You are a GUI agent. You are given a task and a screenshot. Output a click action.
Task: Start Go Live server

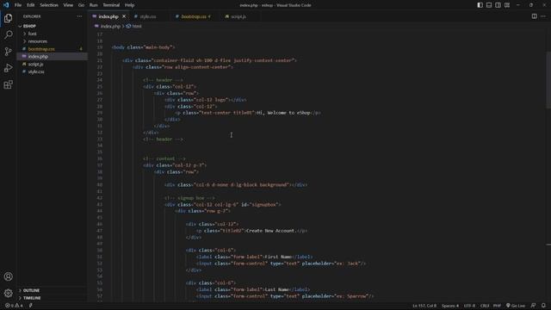pyautogui.click(x=516, y=306)
